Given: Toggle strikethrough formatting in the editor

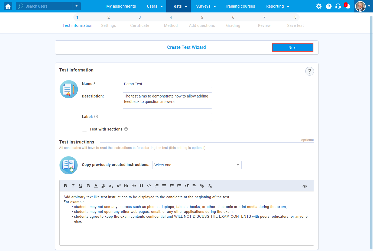Looking at the screenshot, I should pyautogui.click(x=88, y=186).
